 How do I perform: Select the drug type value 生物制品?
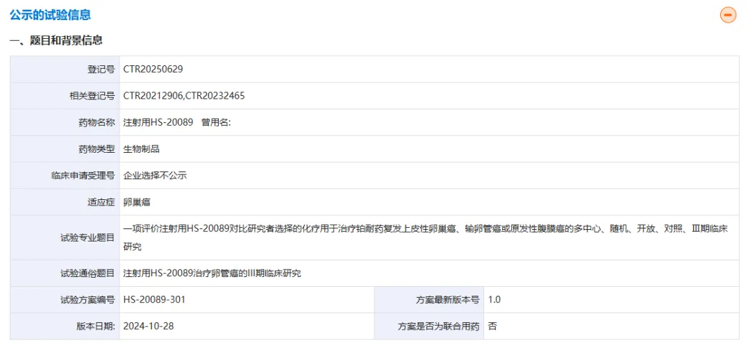tap(141, 149)
